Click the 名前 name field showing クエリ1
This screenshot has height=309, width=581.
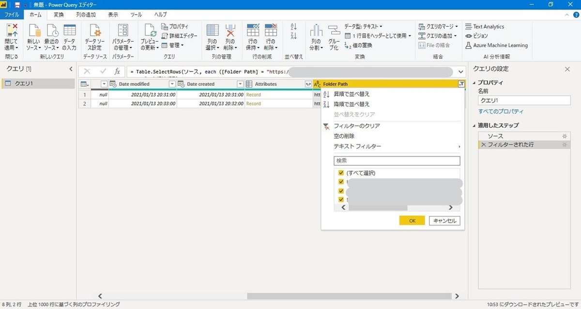[x=524, y=100]
